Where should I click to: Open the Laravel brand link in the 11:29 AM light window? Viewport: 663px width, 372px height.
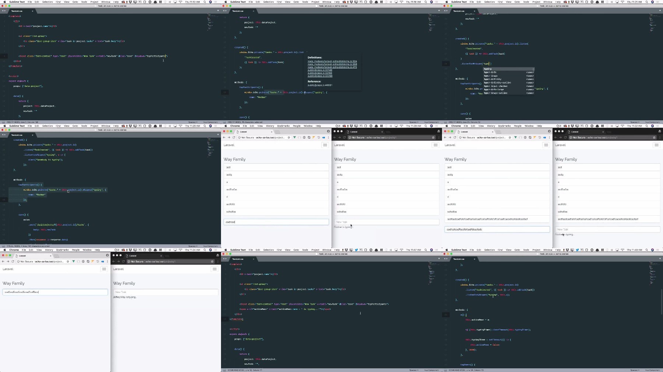coord(229,145)
